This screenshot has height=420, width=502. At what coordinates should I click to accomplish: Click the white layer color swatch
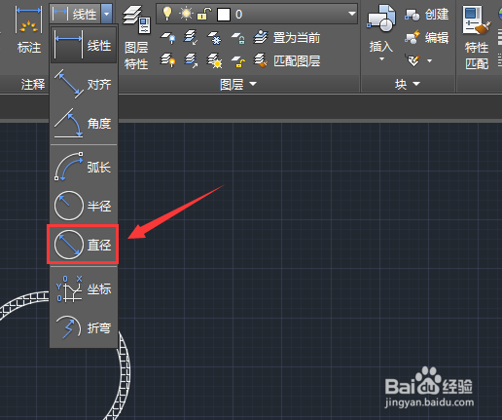(x=224, y=15)
